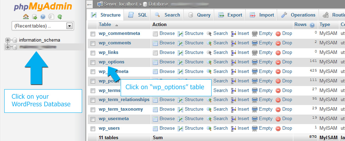The width and height of the screenshot is (345, 141).
Task: Expand the blurred WordPress database node
Action: 8,47
